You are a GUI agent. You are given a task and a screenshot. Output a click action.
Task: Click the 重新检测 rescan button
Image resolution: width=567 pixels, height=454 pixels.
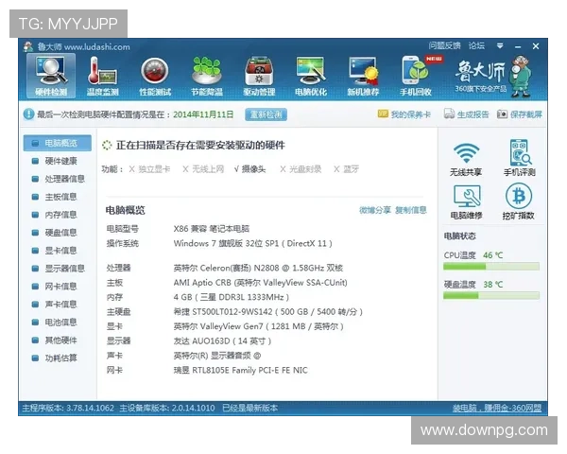(x=266, y=114)
